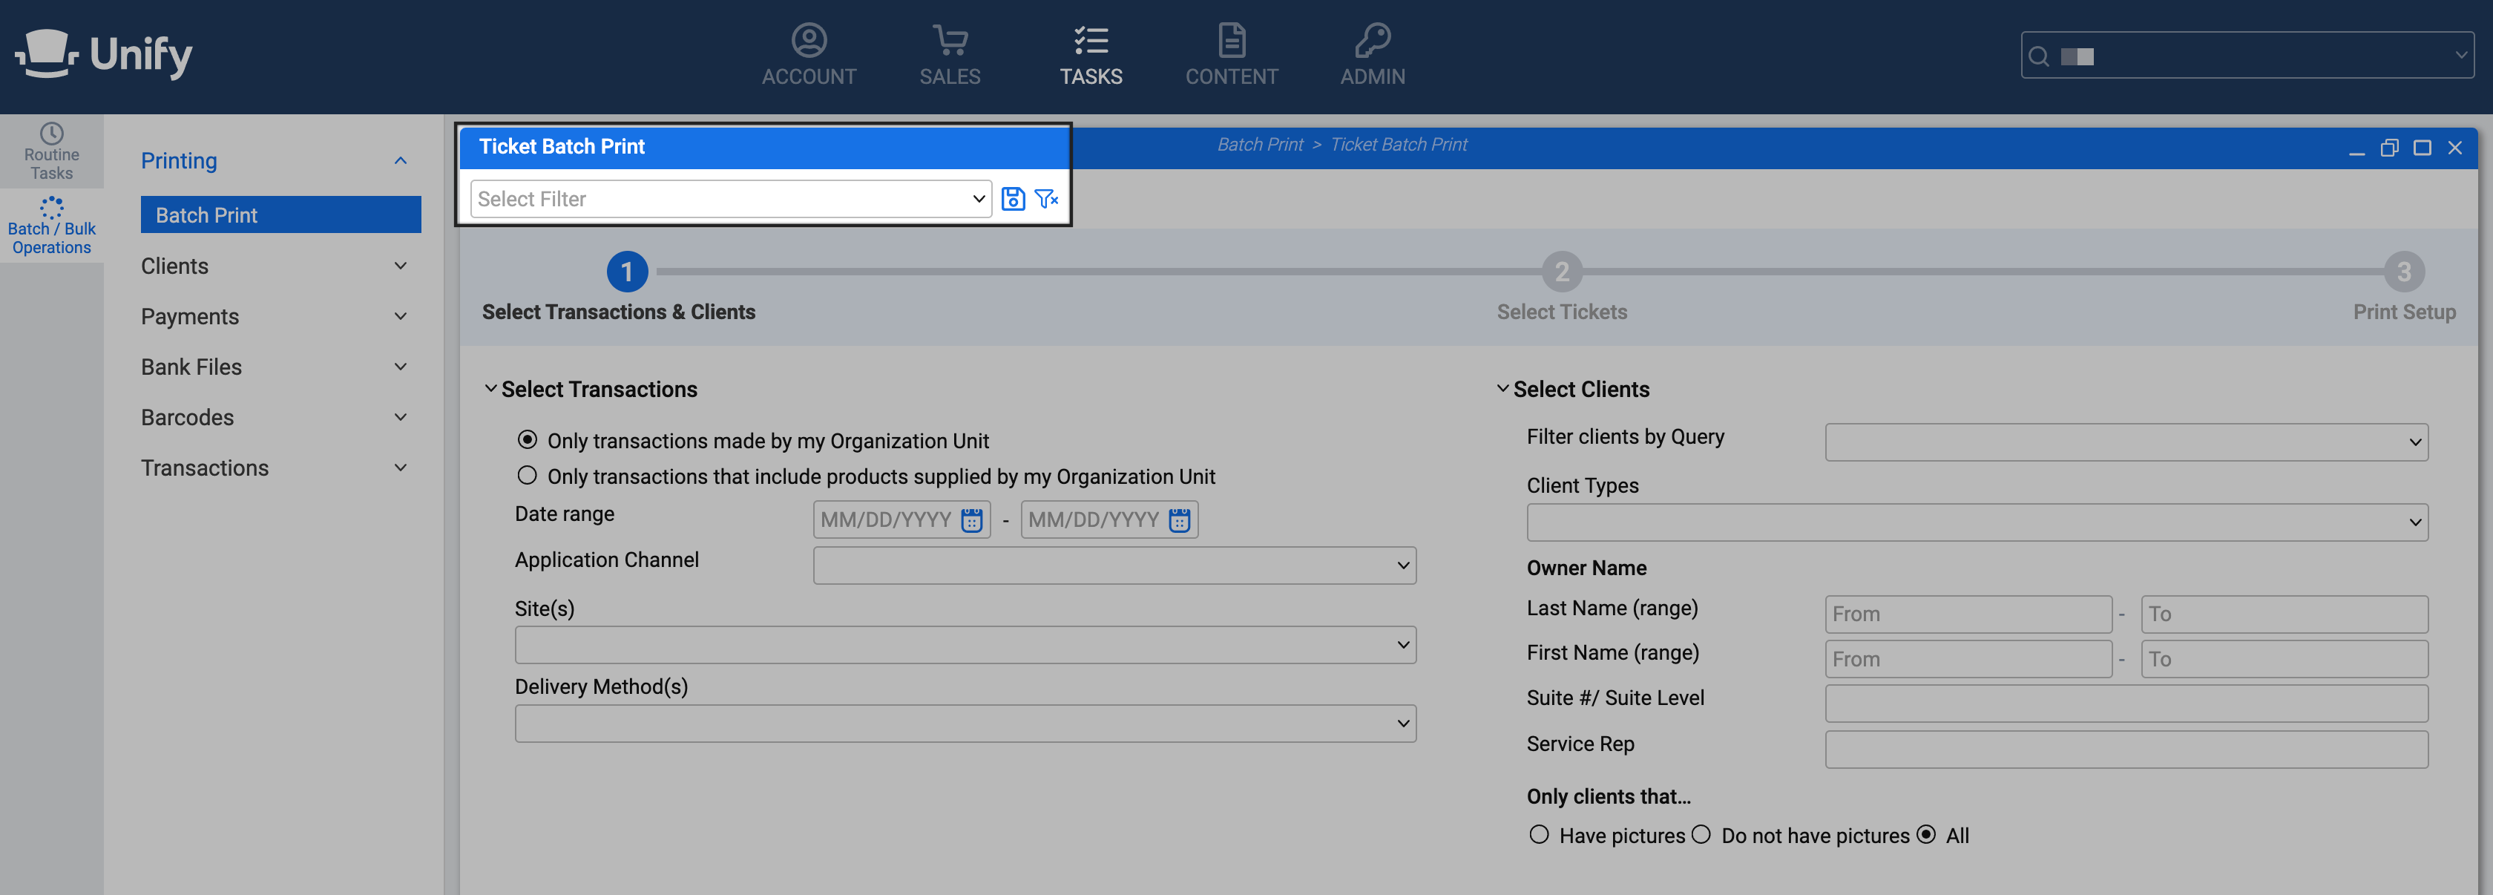
Task: Open the Admin key section
Action: click(x=1371, y=55)
